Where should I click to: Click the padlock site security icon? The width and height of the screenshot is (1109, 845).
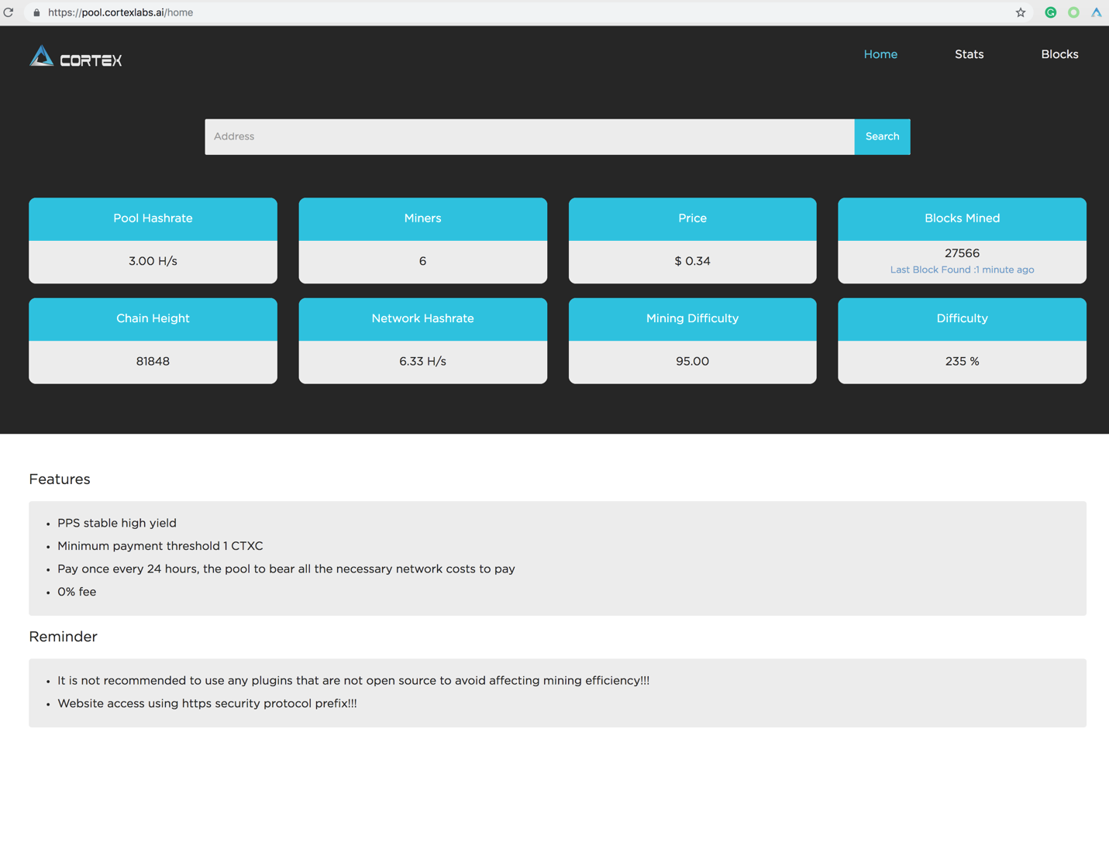[x=36, y=12]
